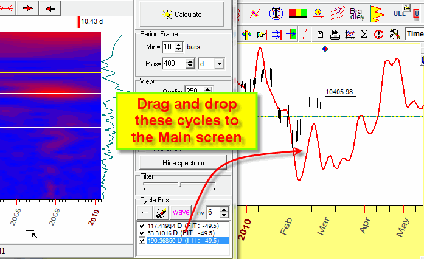Decrease the Max period stepper value

(190, 66)
